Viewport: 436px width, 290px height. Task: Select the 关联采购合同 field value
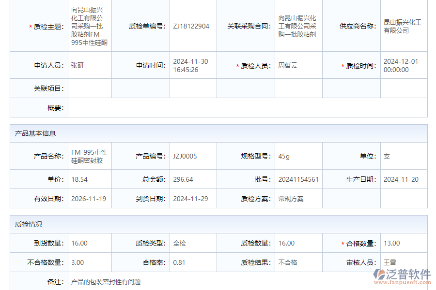[297, 26]
